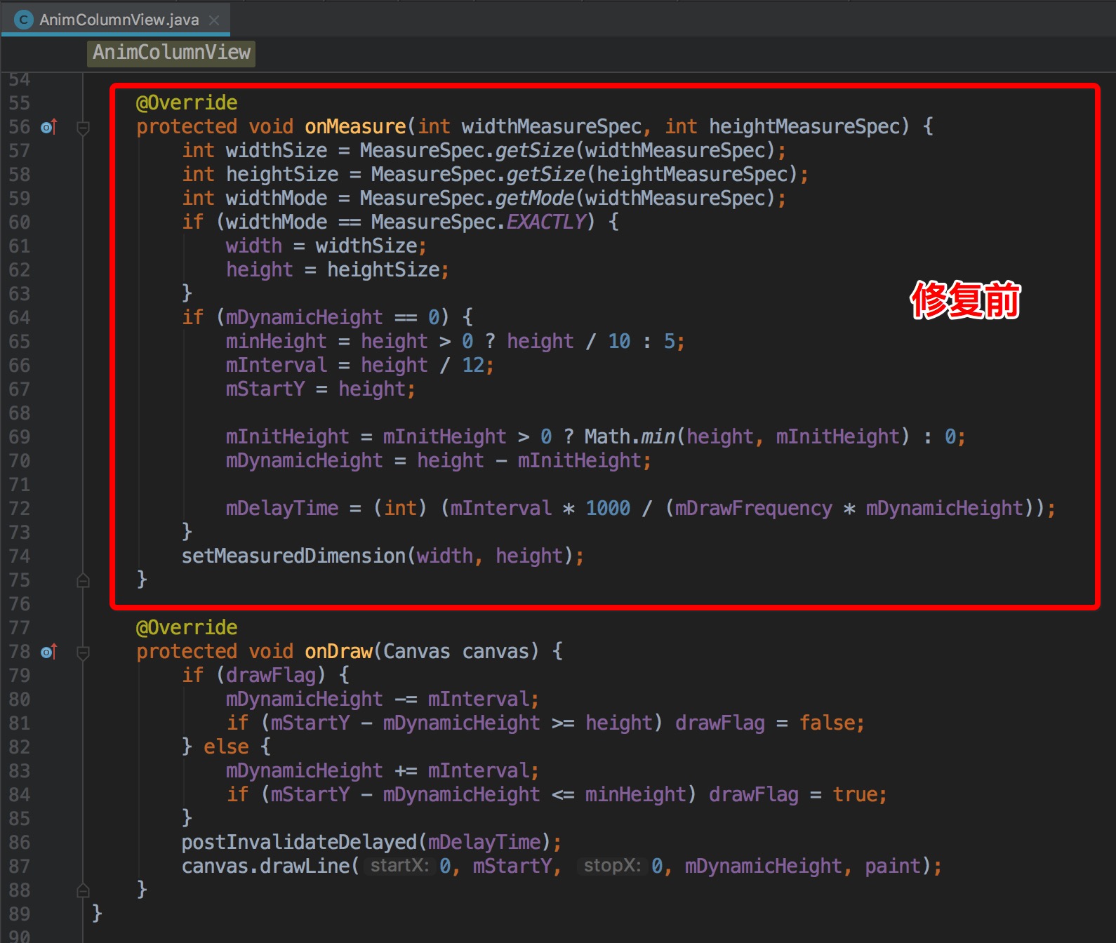This screenshot has height=943, width=1116.
Task: Collapse the onDraw method fold marker
Action: (x=83, y=653)
